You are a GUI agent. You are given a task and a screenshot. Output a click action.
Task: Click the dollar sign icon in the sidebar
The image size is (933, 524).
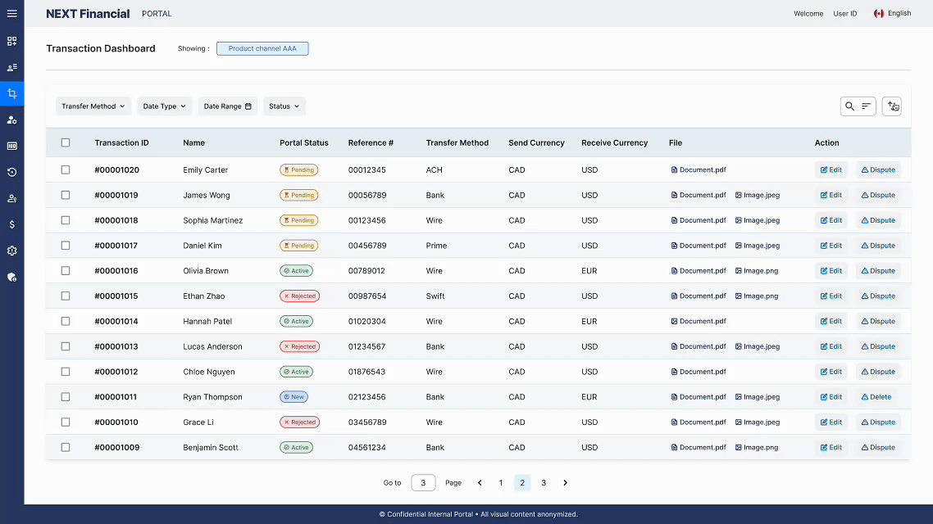(x=11, y=224)
